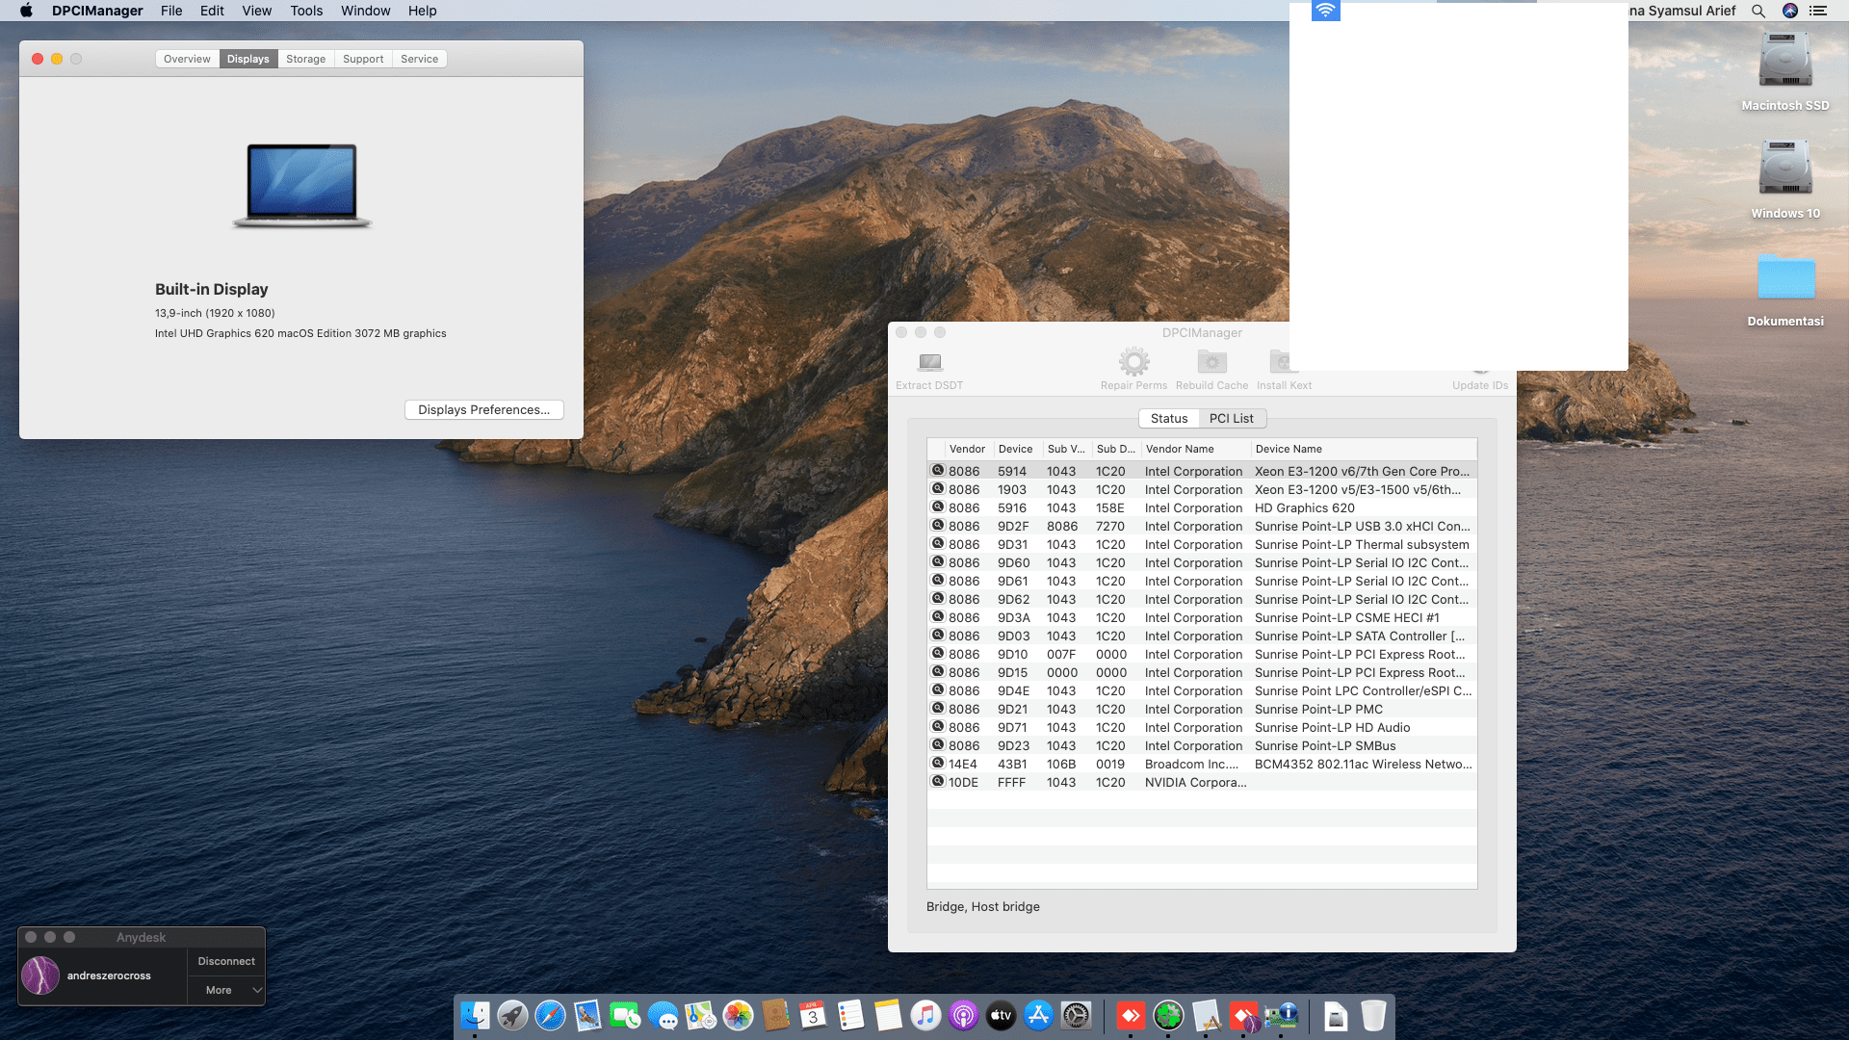This screenshot has width=1849, height=1040.
Task: Click the Rebuild Cache toolbar icon
Action: 1211,362
